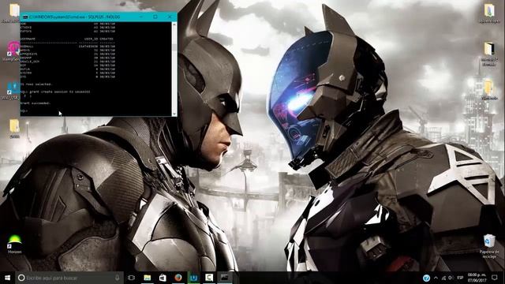The height and width of the screenshot is (284, 505).
Task: Maximize the SQLPLUS command window
Action: tap(155, 17)
